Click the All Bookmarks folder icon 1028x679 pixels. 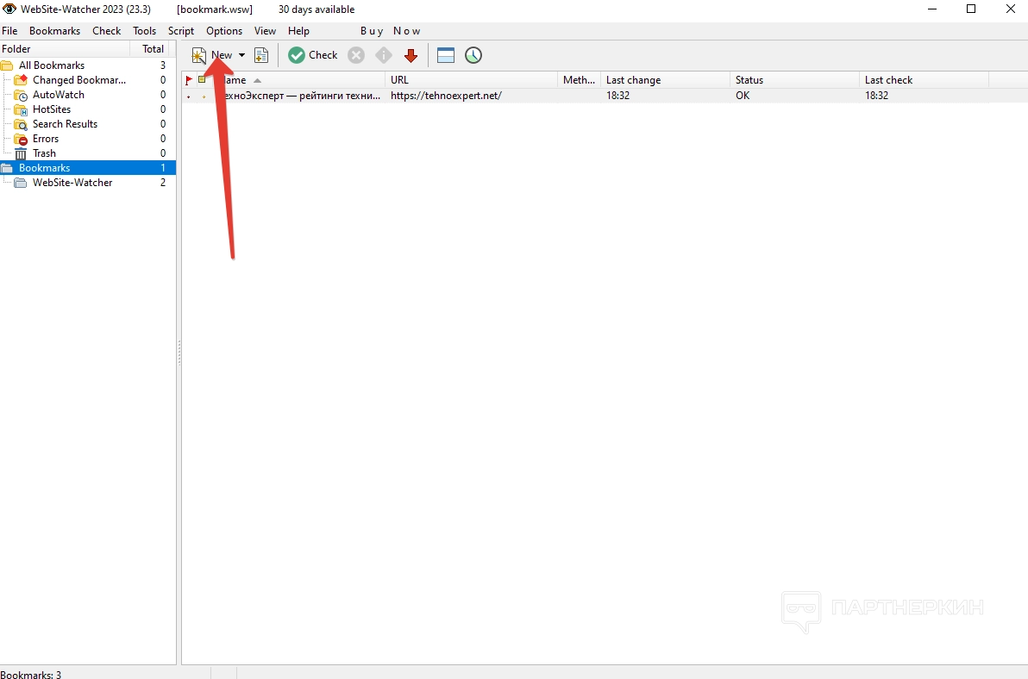(x=7, y=65)
